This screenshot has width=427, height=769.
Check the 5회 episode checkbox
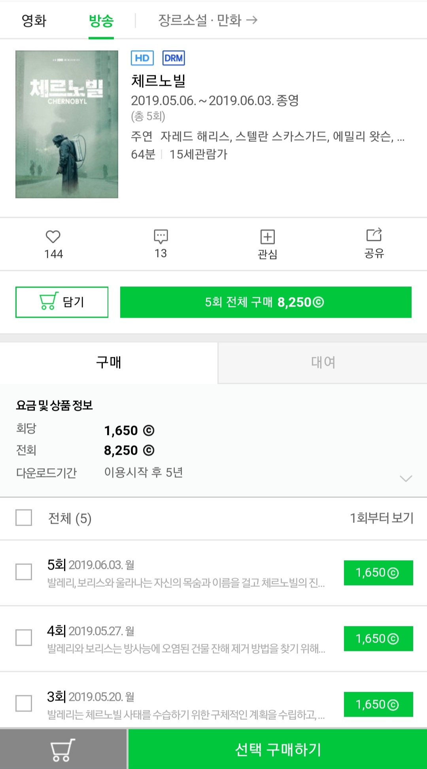coord(24,572)
